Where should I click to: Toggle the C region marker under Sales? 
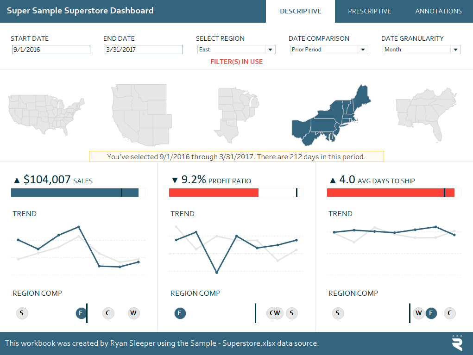pyautogui.click(x=108, y=313)
